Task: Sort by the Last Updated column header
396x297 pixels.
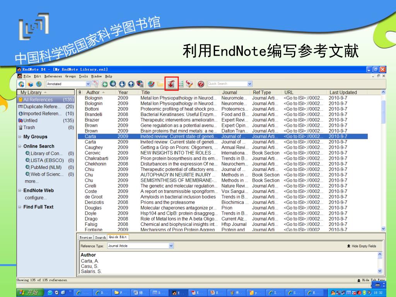Action: pyautogui.click(x=346, y=92)
